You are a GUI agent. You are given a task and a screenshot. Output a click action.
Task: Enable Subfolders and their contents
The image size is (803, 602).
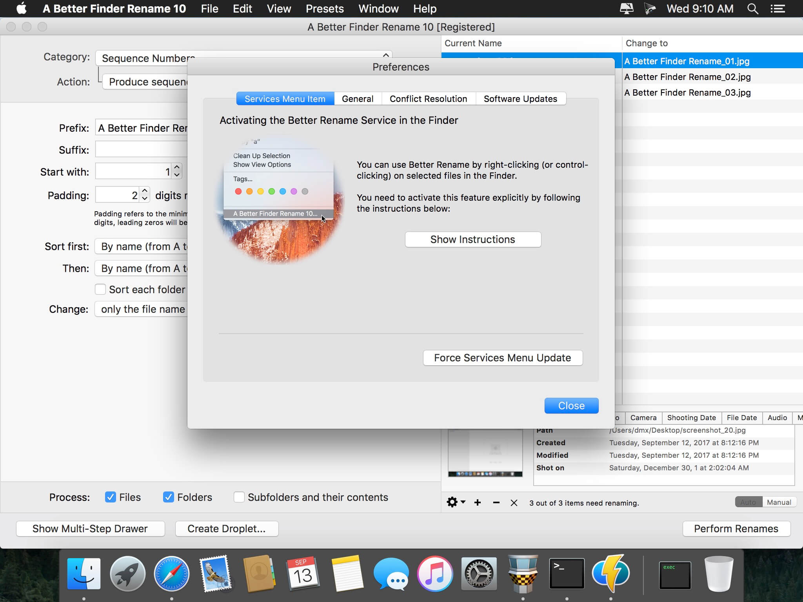[x=239, y=497]
